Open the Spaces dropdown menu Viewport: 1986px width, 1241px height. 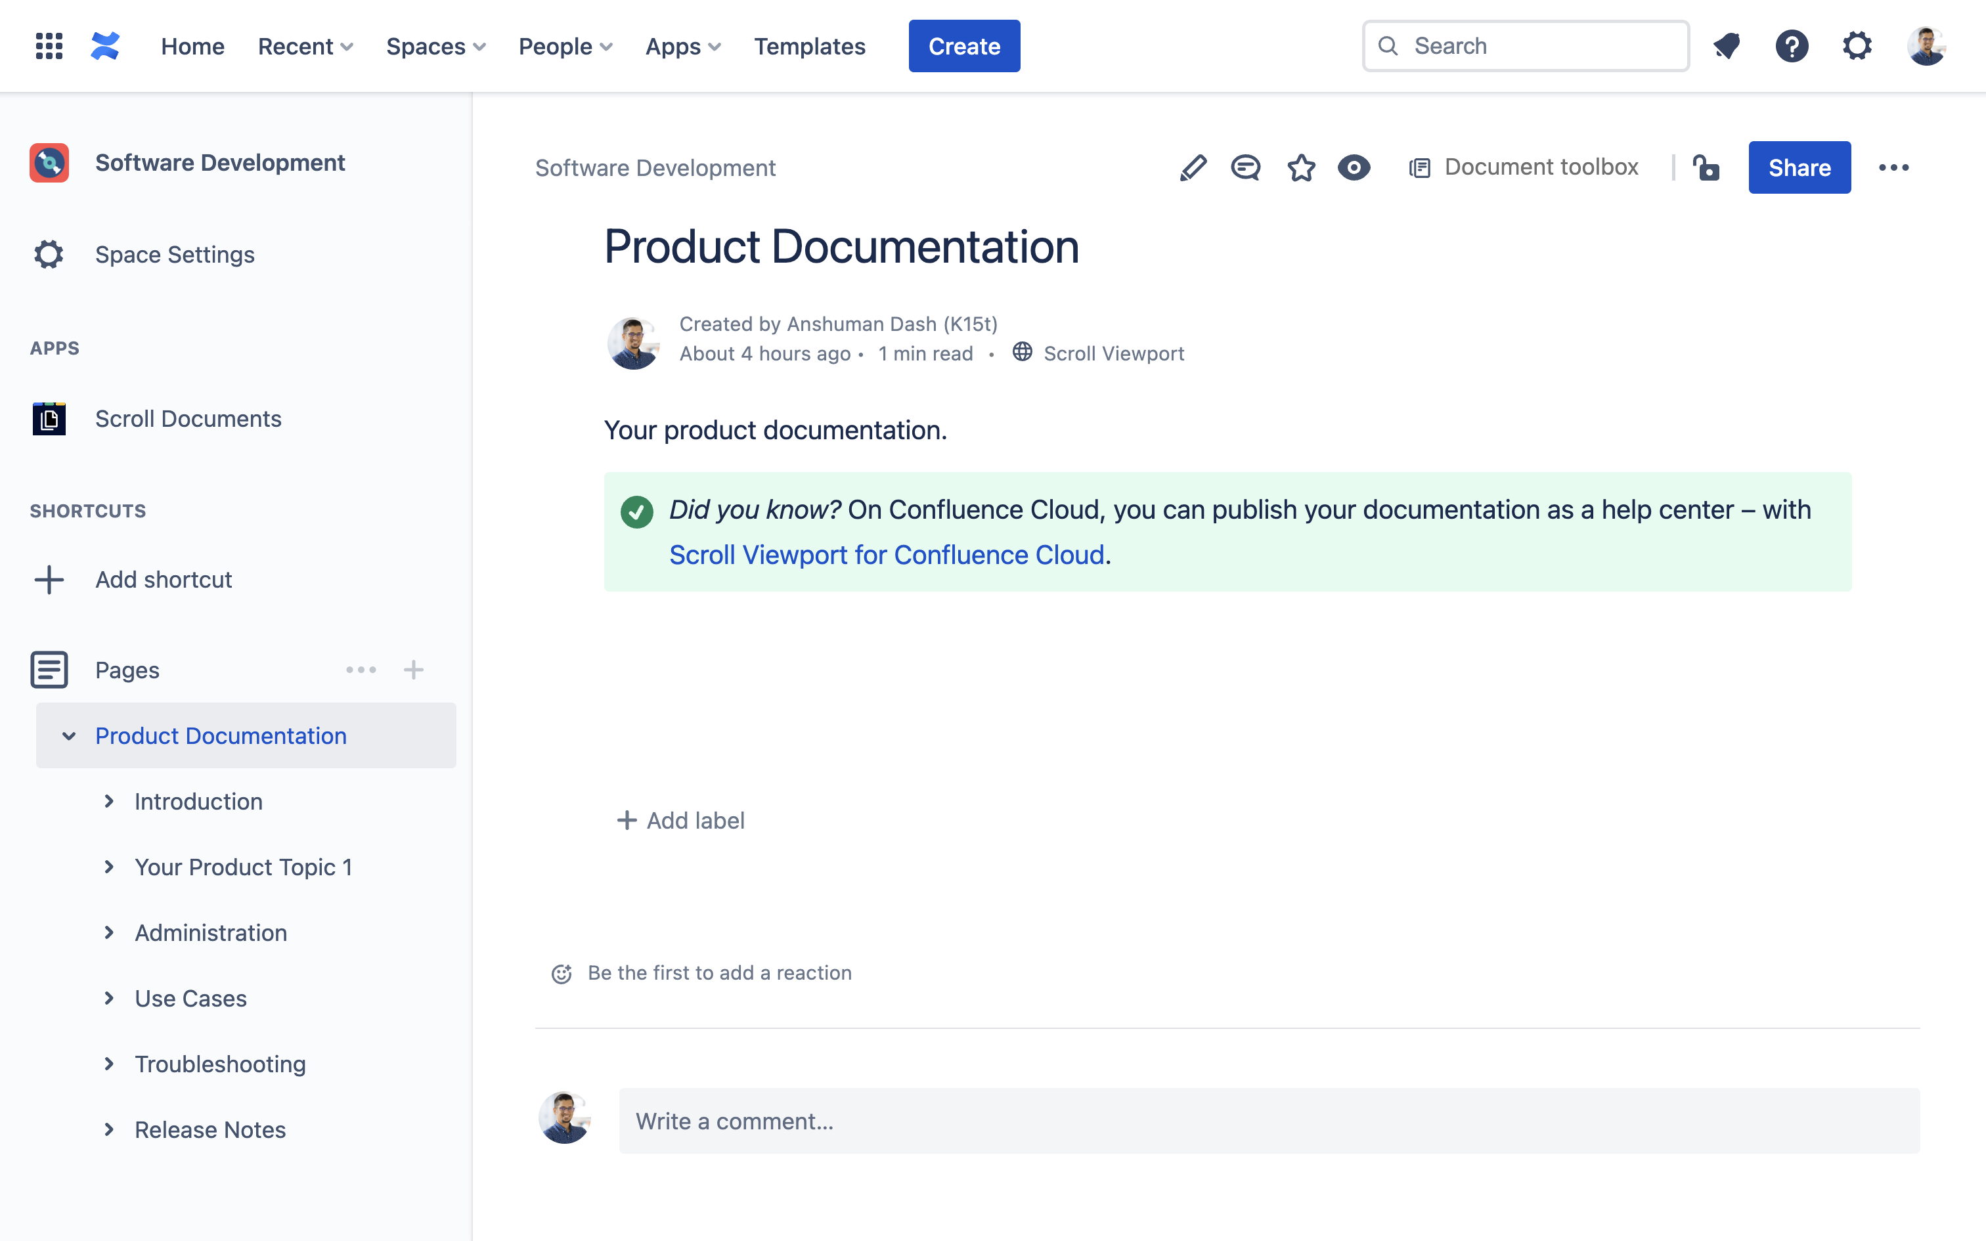pyautogui.click(x=435, y=46)
